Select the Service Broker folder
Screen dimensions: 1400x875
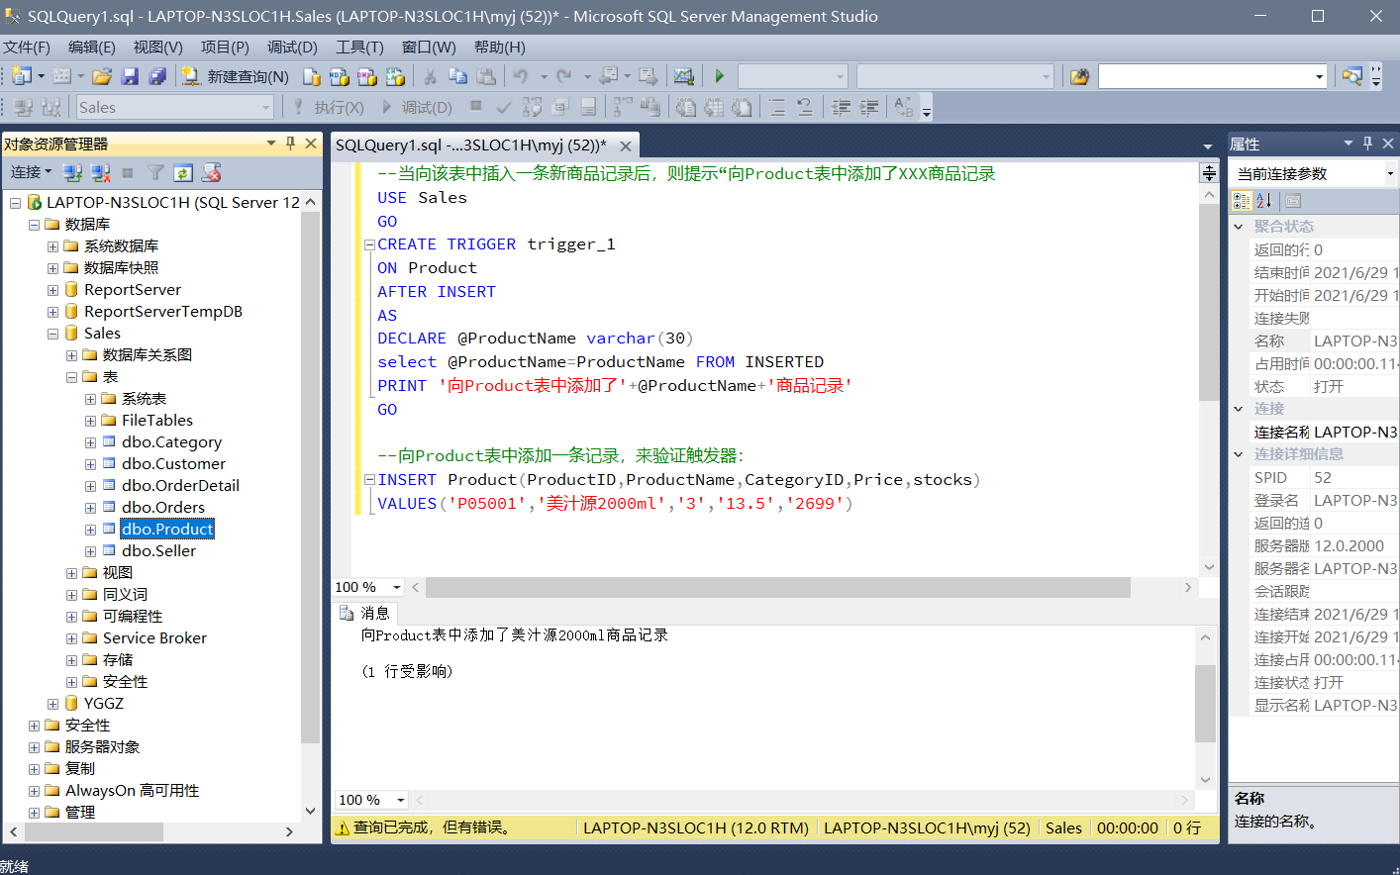click(x=154, y=638)
